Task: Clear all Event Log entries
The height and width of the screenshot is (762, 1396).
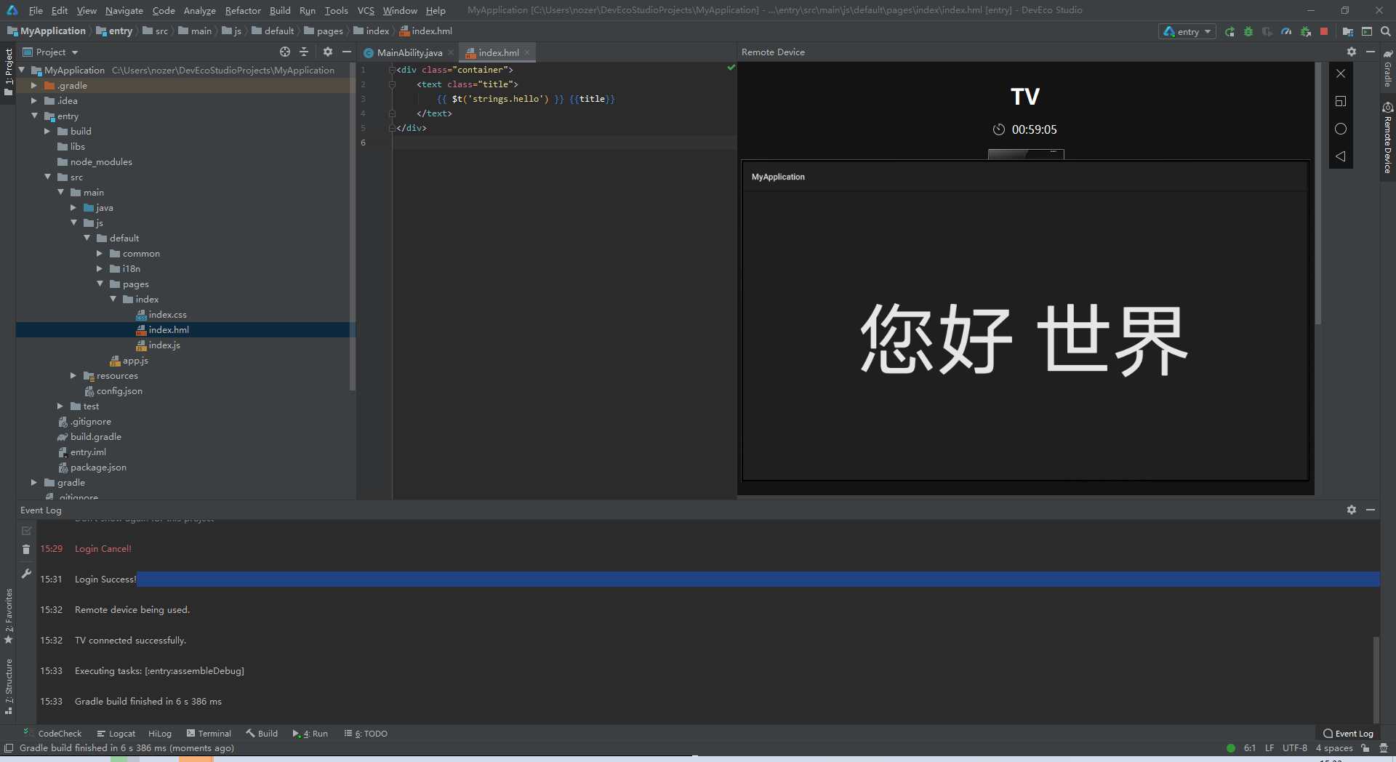Action: tap(26, 550)
